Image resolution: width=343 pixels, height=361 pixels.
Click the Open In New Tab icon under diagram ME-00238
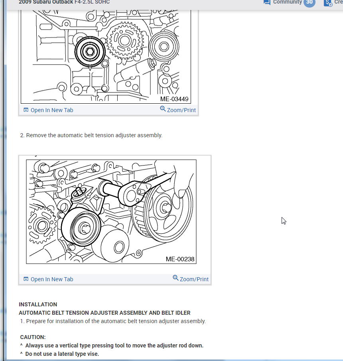[26, 279]
